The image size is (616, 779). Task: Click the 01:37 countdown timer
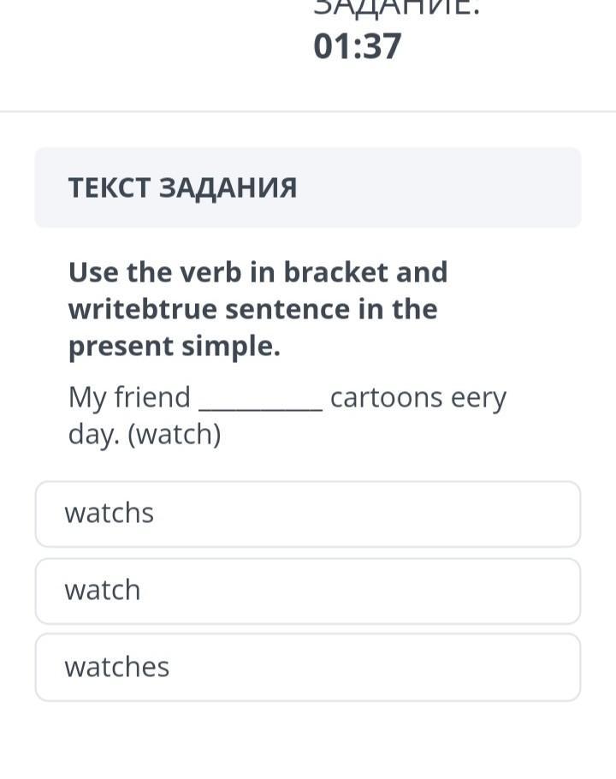click(357, 46)
